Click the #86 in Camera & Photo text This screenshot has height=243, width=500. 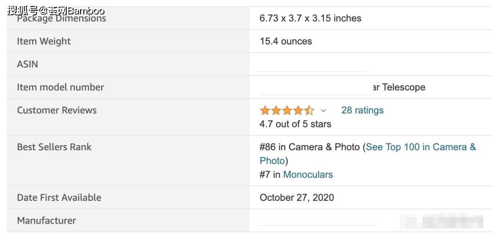tap(310, 147)
